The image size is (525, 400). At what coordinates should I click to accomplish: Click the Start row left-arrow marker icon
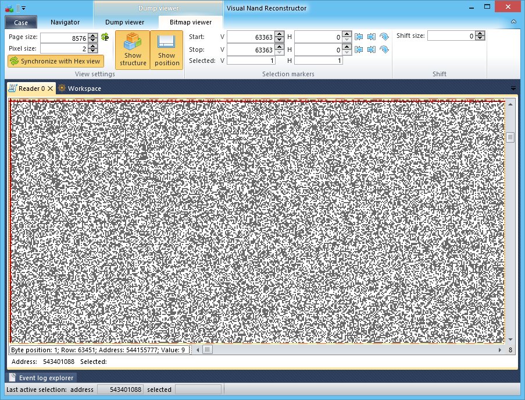pyautogui.click(x=359, y=37)
